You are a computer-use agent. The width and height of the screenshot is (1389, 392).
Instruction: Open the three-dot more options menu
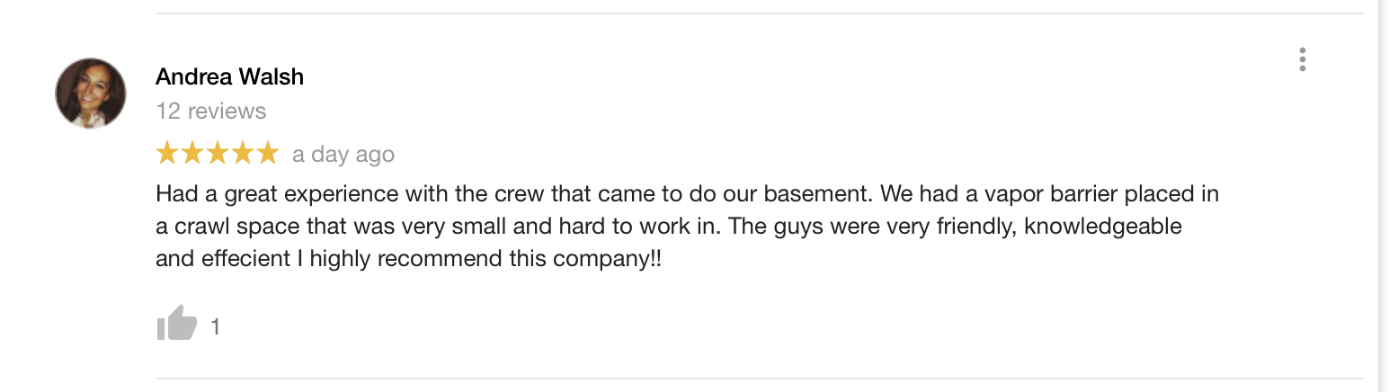pos(1302,59)
